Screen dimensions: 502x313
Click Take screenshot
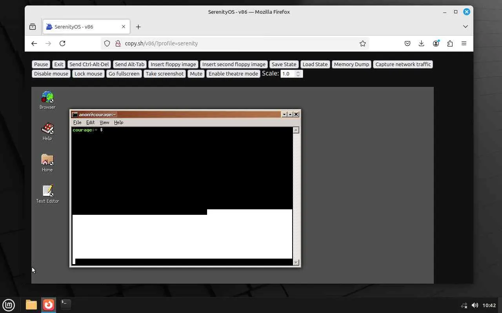(165, 74)
